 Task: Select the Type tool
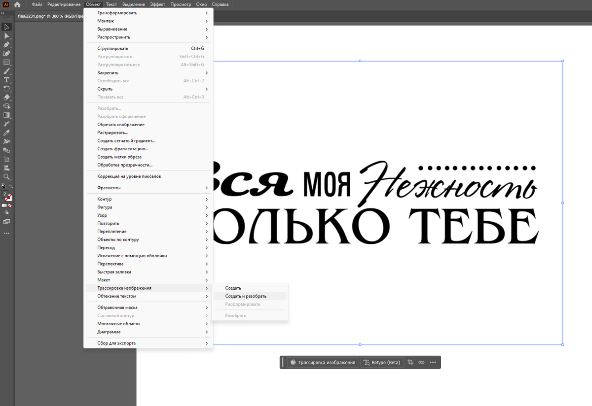pos(6,80)
